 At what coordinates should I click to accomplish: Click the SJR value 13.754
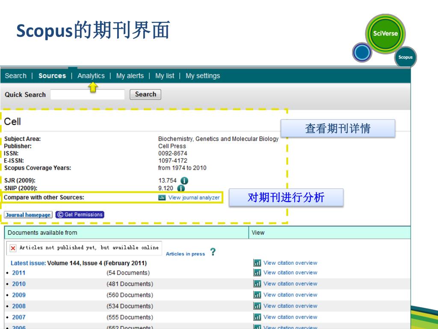coord(167,181)
